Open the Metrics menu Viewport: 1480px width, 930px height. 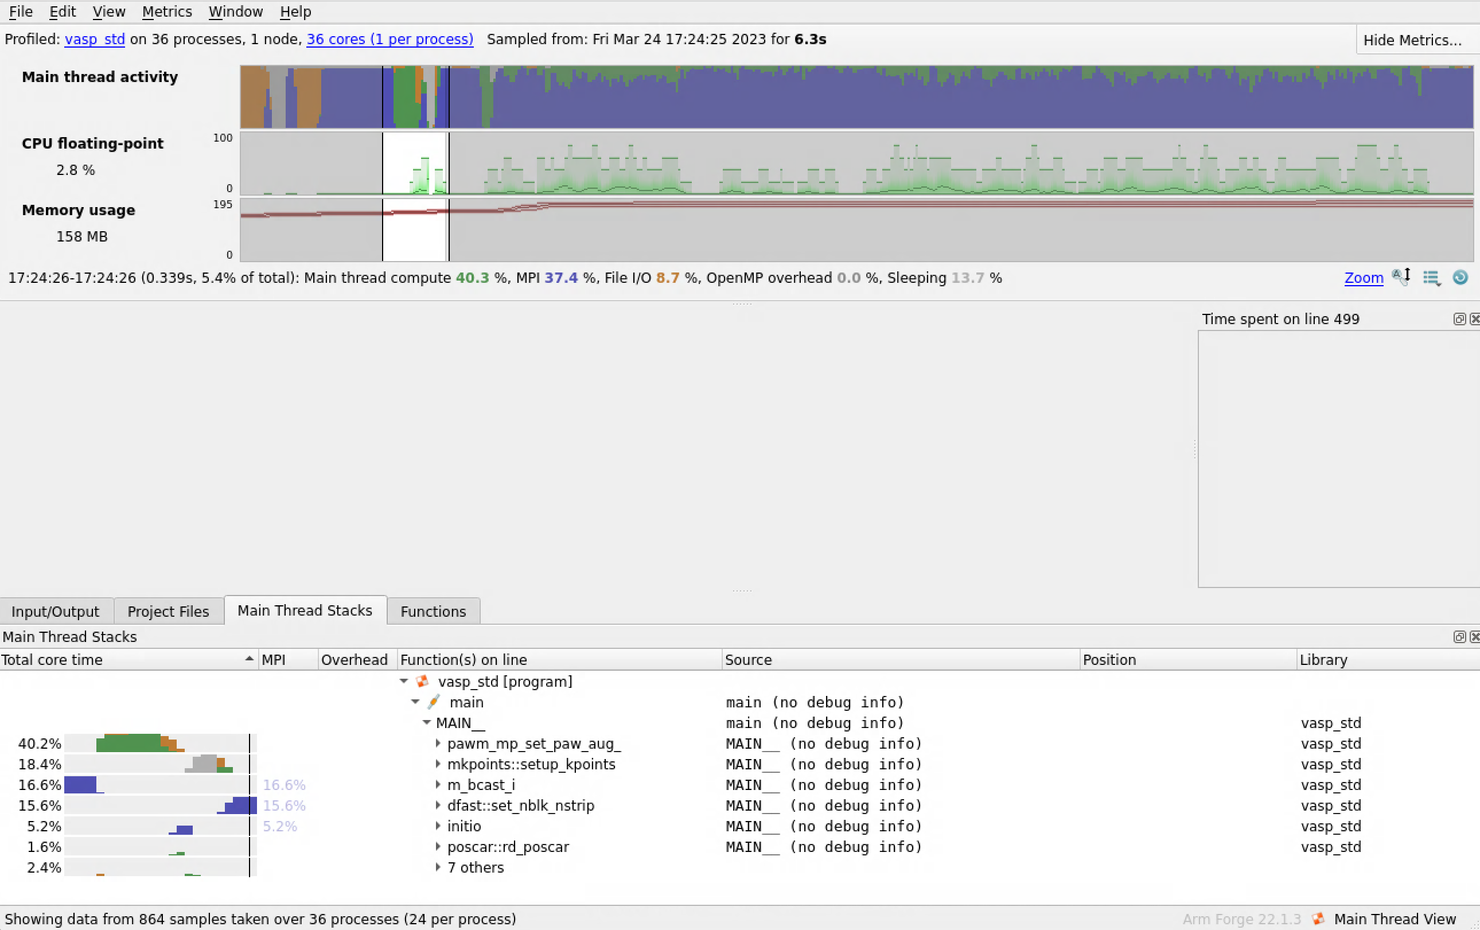pyautogui.click(x=166, y=11)
